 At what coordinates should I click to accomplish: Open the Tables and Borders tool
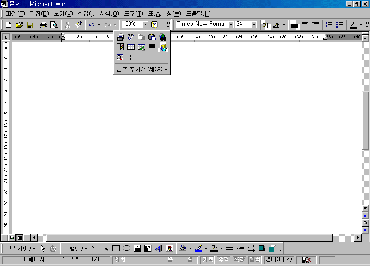[120, 47]
